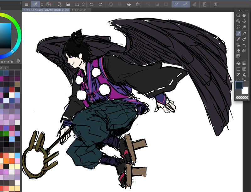Select the transparent color checker swatch
The image size is (251, 192).
pyautogui.click(x=242, y=97)
